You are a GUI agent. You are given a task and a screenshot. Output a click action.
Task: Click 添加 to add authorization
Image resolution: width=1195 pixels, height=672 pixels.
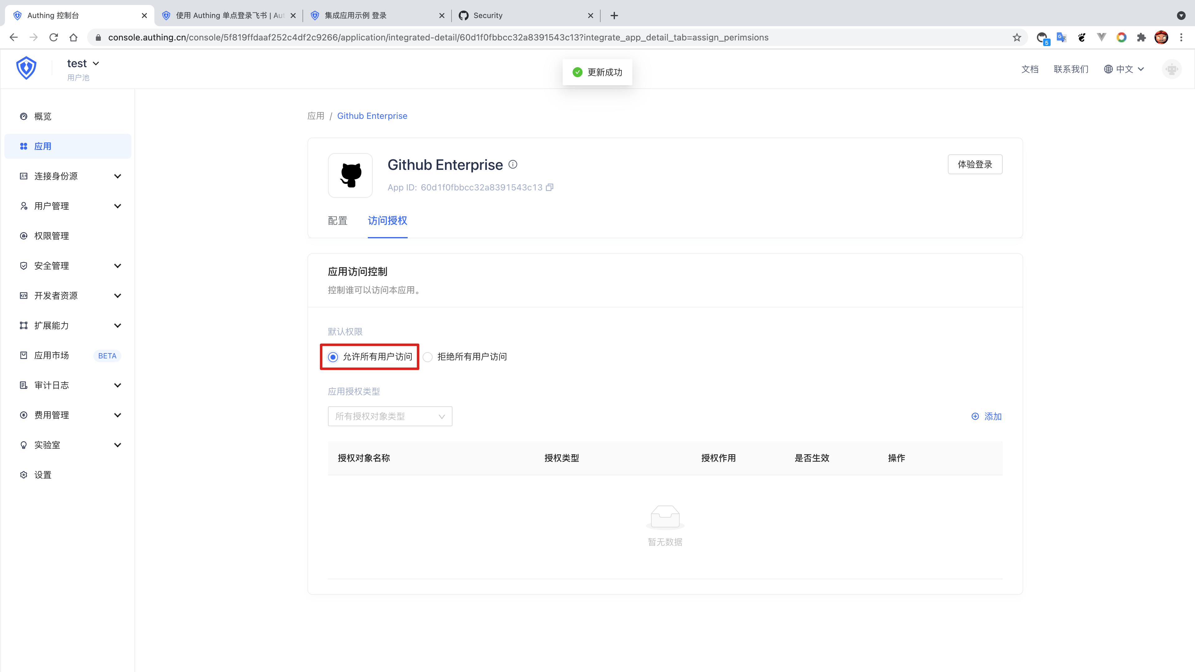[x=986, y=417]
